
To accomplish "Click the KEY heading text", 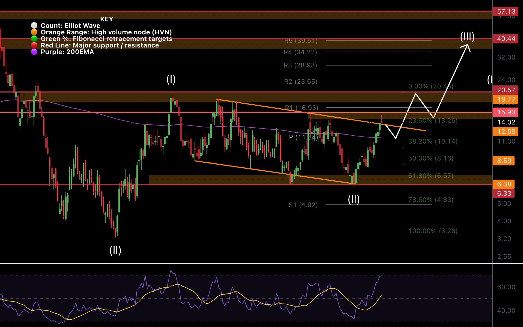I will tap(107, 19).
